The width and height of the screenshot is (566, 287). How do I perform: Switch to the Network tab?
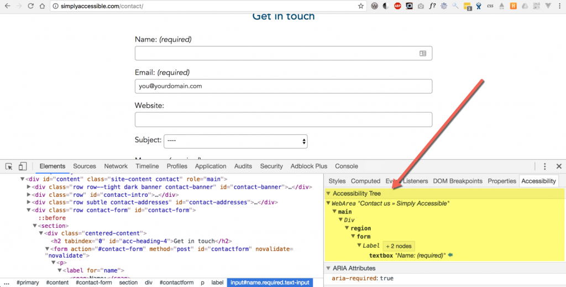116,166
